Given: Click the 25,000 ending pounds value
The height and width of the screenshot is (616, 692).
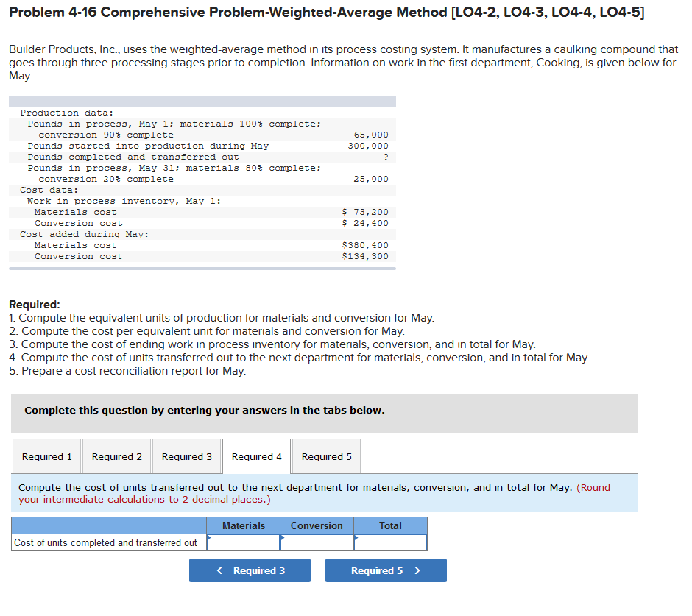Looking at the screenshot, I should pyautogui.click(x=371, y=179).
